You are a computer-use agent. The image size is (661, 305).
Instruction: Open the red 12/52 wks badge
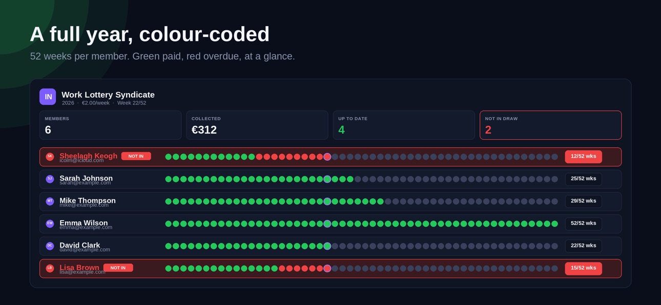[584, 157]
